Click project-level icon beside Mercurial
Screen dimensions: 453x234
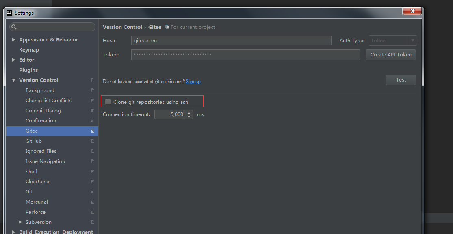click(93, 202)
